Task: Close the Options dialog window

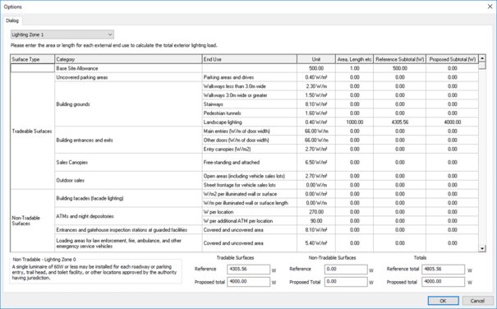Action: coord(490,7)
